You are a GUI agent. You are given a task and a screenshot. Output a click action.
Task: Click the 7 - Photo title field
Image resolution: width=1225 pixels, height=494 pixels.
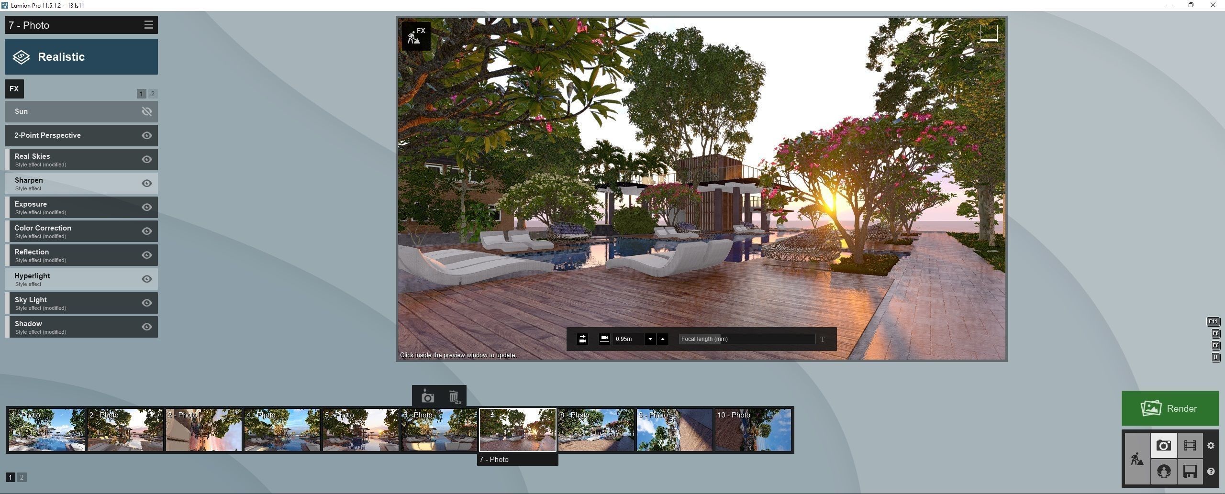point(74,25)
